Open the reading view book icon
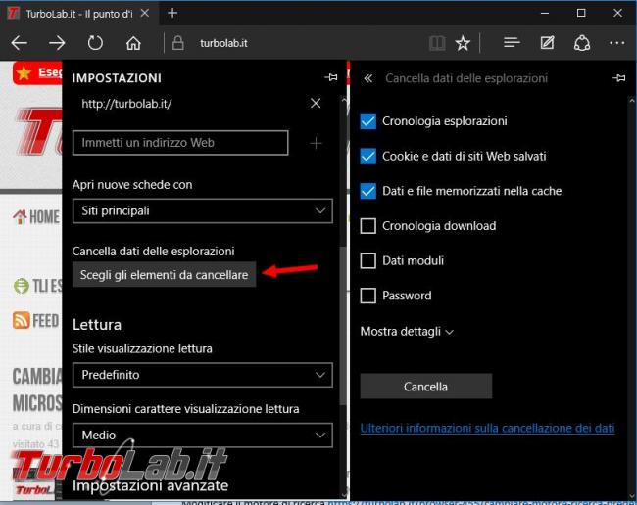The image size is (637, 505). [x=437, y=43]
